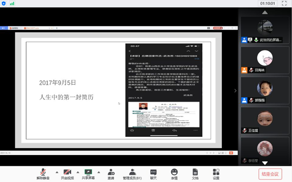The width and height of the screenshot is (292, 182).
Task: Click the 01:10:01 meeting timer
Action: tap(267, 3)
